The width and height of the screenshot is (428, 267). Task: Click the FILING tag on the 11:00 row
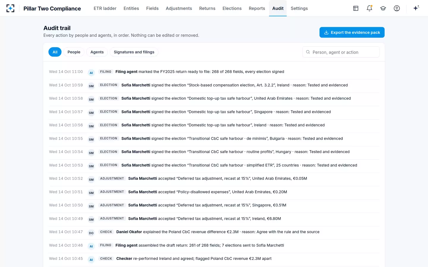(106, 71)
